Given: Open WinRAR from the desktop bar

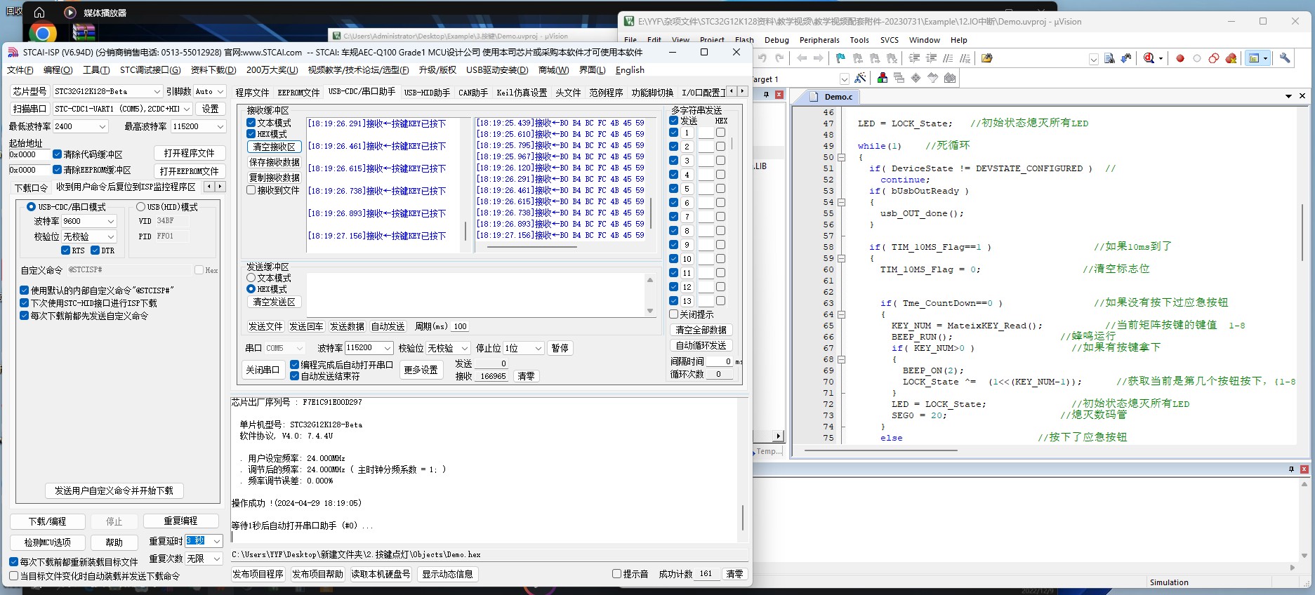Looking at the screenshot, I should [x=84, y=32].
